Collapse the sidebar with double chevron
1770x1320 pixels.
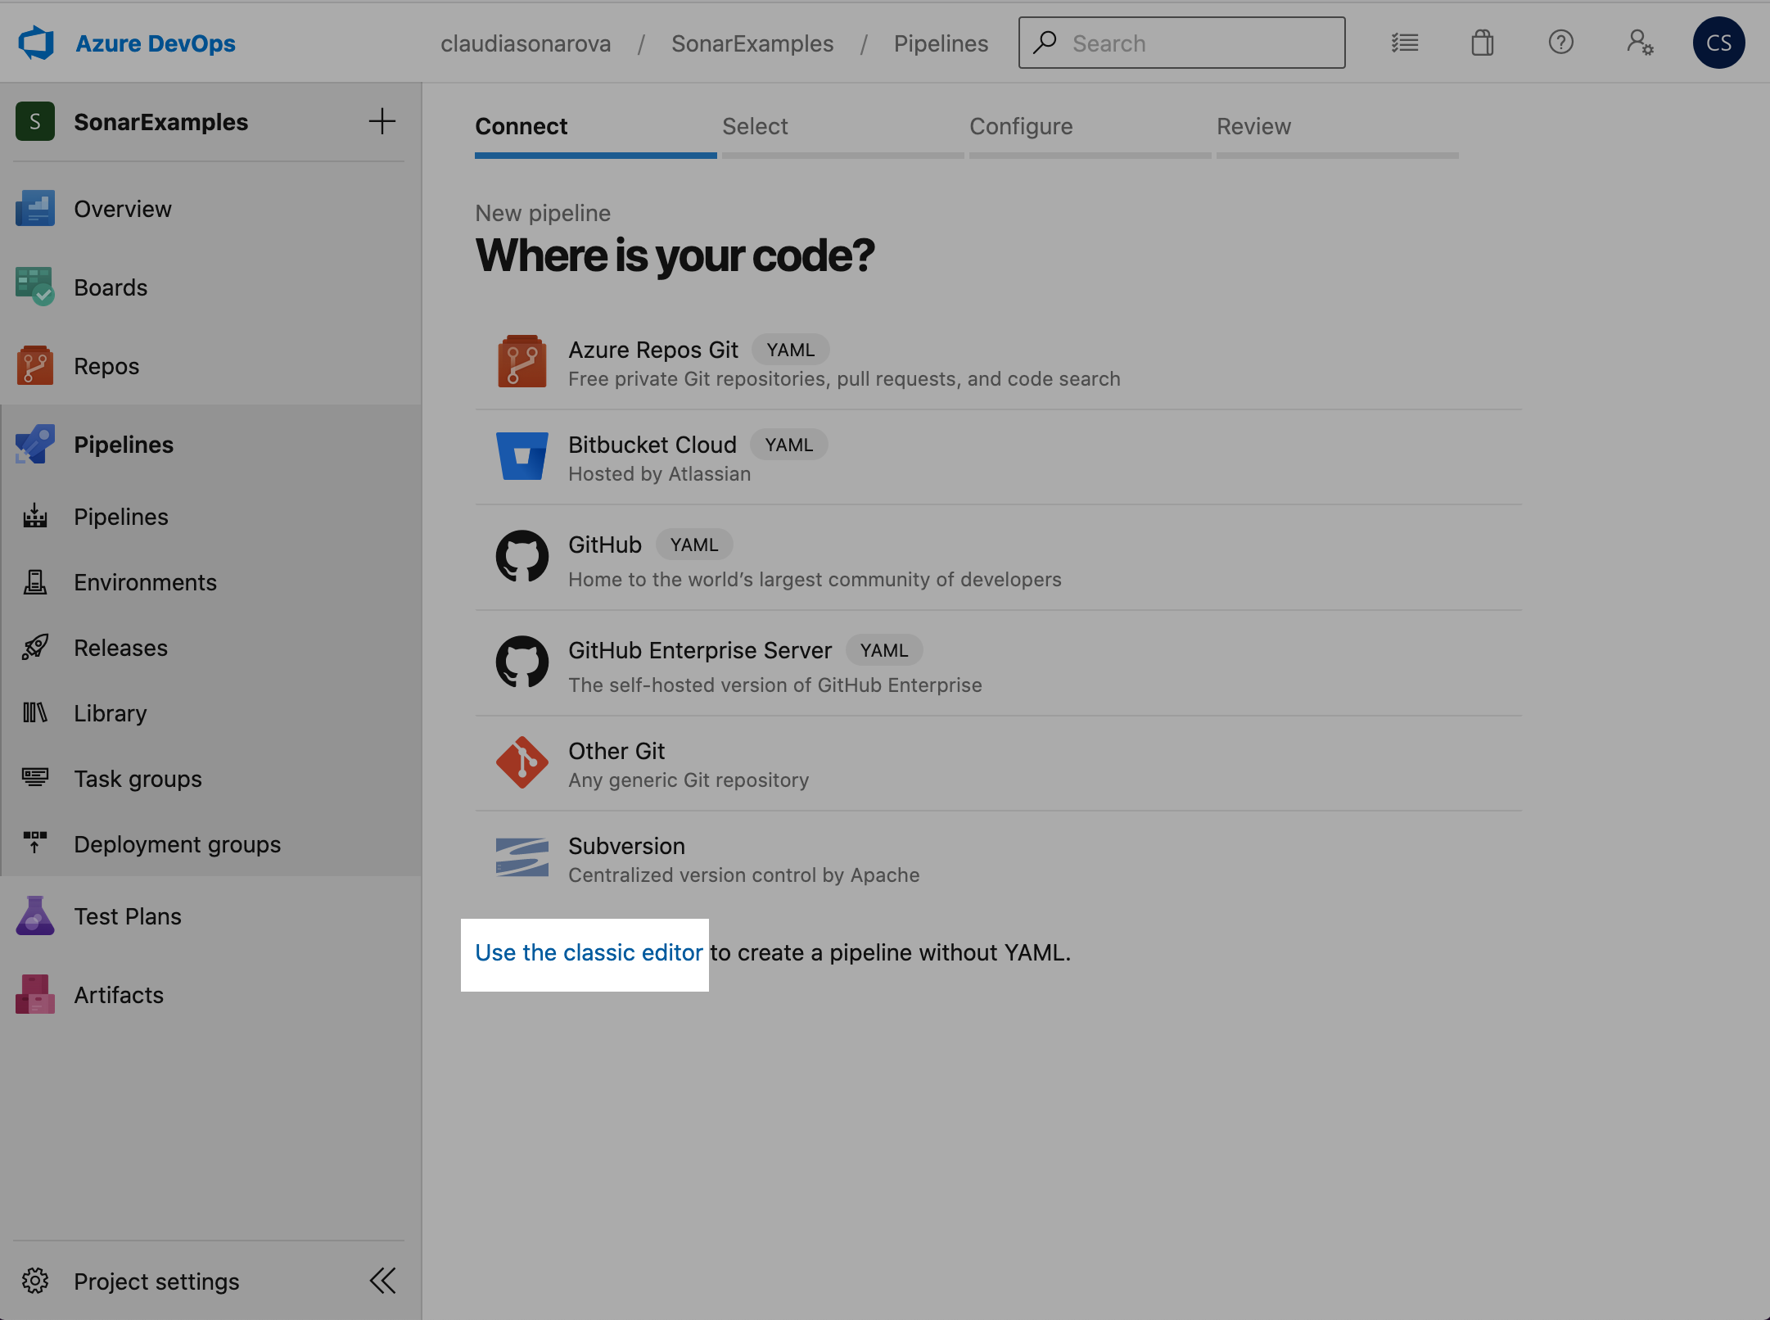click(382, 1281)
